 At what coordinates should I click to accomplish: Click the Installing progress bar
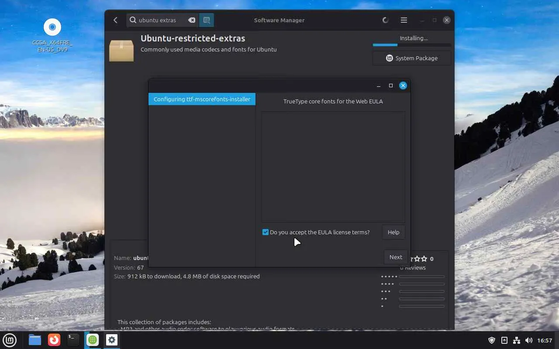pyautogui.click(x=412, y=45)
